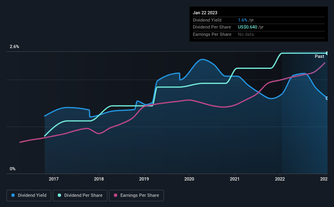
Task: Select the 2021 x-axis year label
Action: point(234,179)
